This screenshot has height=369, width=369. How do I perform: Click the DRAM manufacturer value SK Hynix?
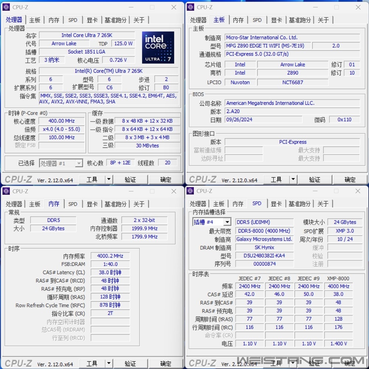coord(265,247)
